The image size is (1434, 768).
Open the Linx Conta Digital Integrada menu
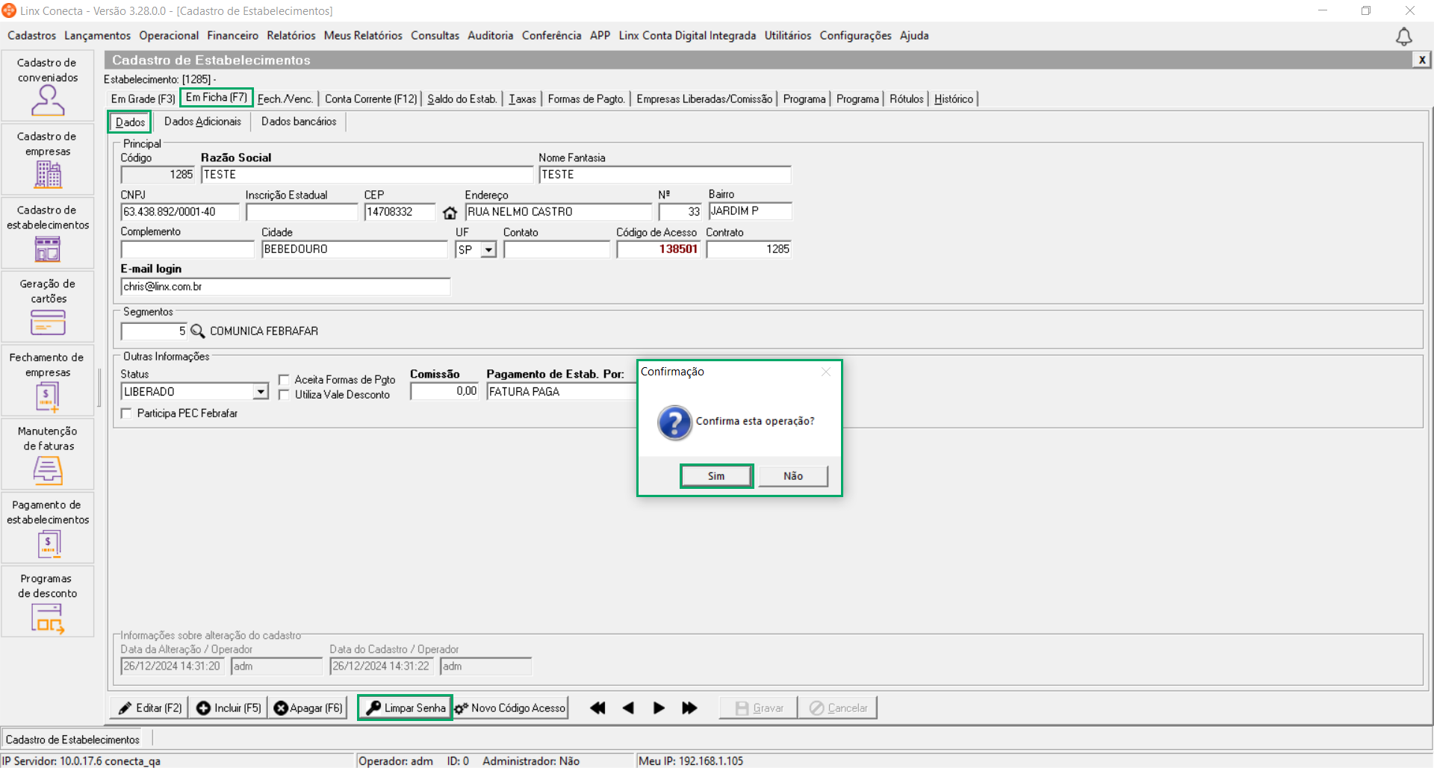point(687,35)
